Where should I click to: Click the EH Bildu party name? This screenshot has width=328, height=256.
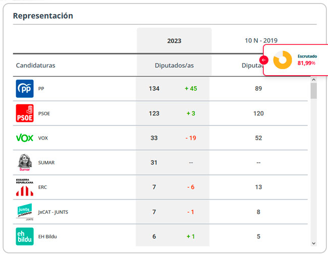pos(47,236)
